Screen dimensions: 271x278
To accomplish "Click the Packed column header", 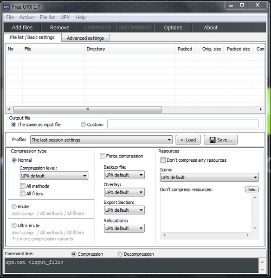I will 185,49.
